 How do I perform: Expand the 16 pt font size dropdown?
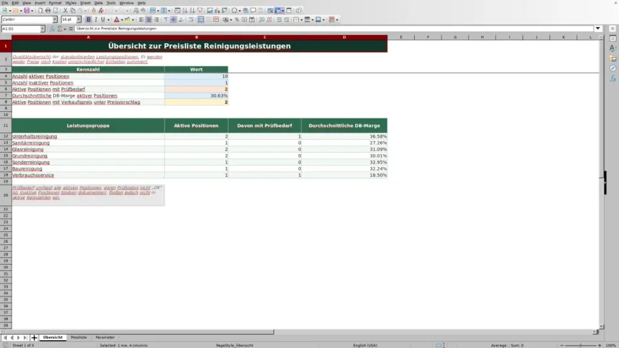pos(79,19)
